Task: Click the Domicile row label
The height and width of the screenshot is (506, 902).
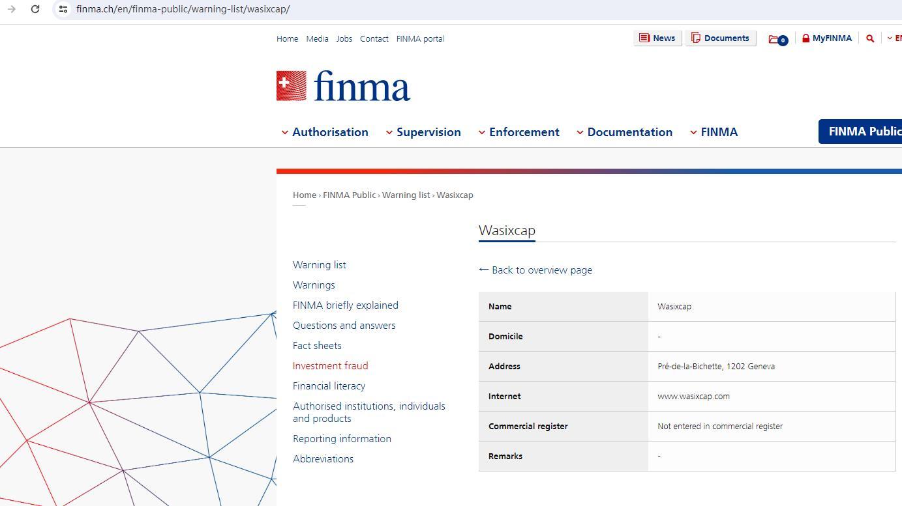Action: click(505, 337)
